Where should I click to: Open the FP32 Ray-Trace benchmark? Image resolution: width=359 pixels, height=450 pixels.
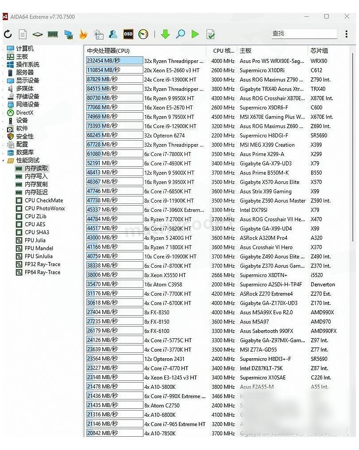pyautogui.click(x=42, y=264)
